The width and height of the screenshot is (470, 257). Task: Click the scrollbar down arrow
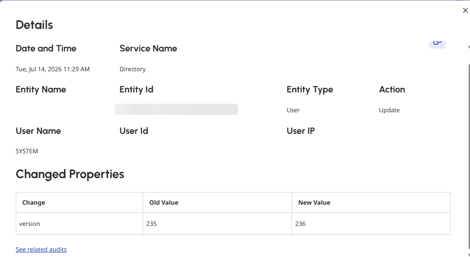469,255
